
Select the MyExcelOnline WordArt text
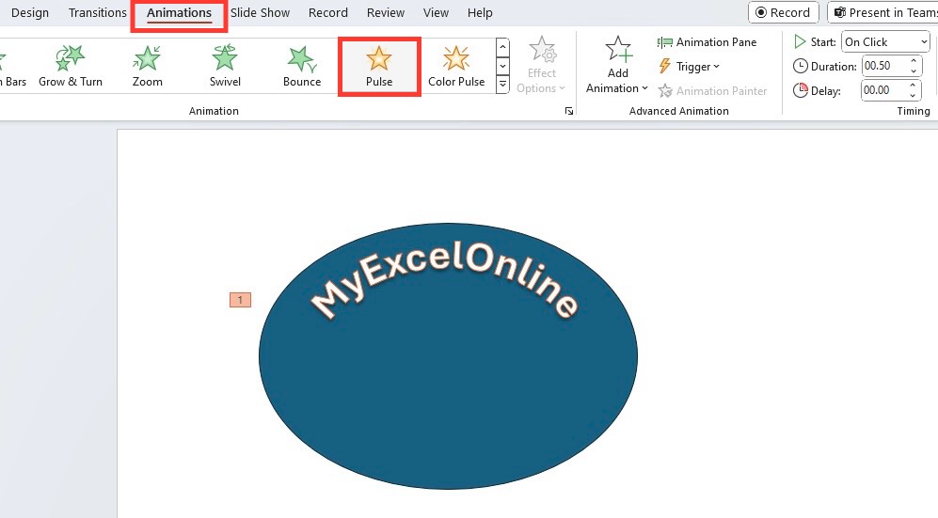[x=444, y=281]
